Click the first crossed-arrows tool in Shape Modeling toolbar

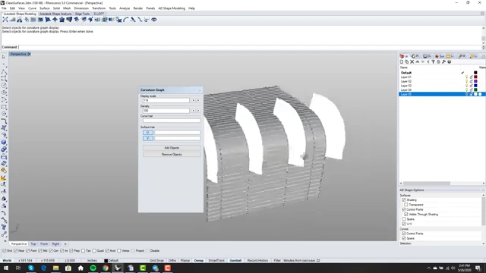click(5, 20)
